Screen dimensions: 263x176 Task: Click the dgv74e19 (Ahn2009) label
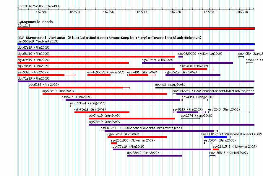tap(104, 116)
